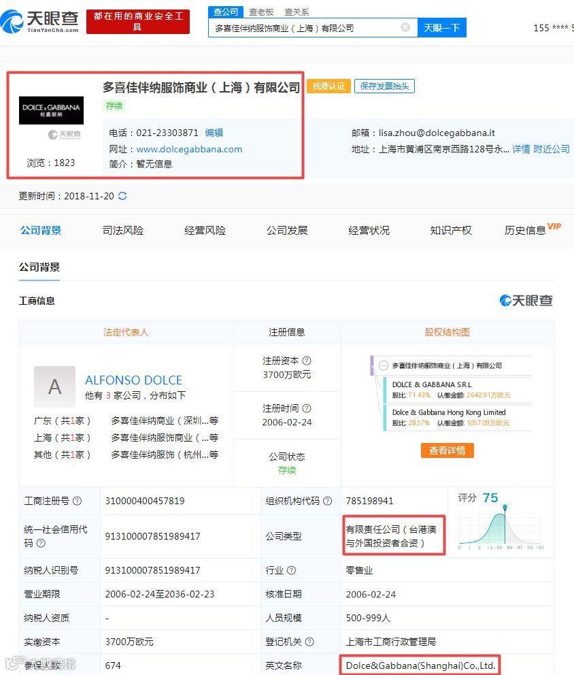
Task: Open help icon next to 行业
Action: (x=291, y=570)
